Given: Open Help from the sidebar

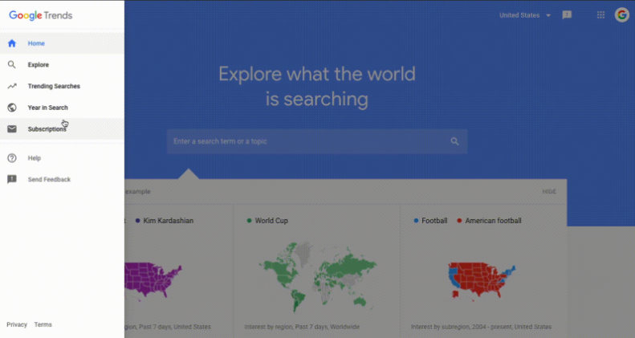Looking at the screenshot, I should point(62,158).
